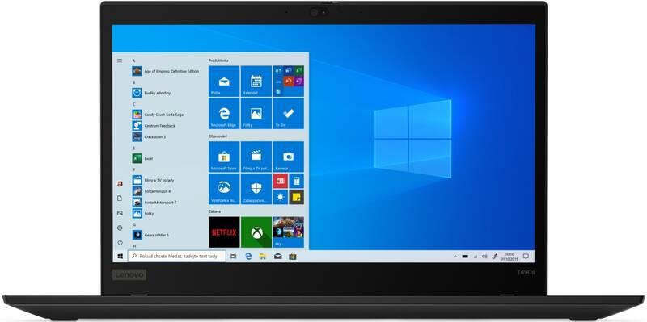This screenshot has width=647, height=322.
Task: Open Microsoft Store taskbar icon
Action: click(x=293, y=256)
